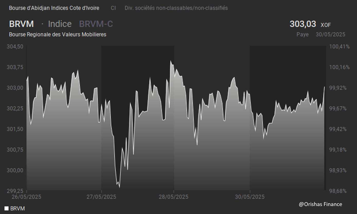Screen dimensions: 357x214
Task: Click the 27/05/2025 x-axis date
Action: (x=101, y=197)
